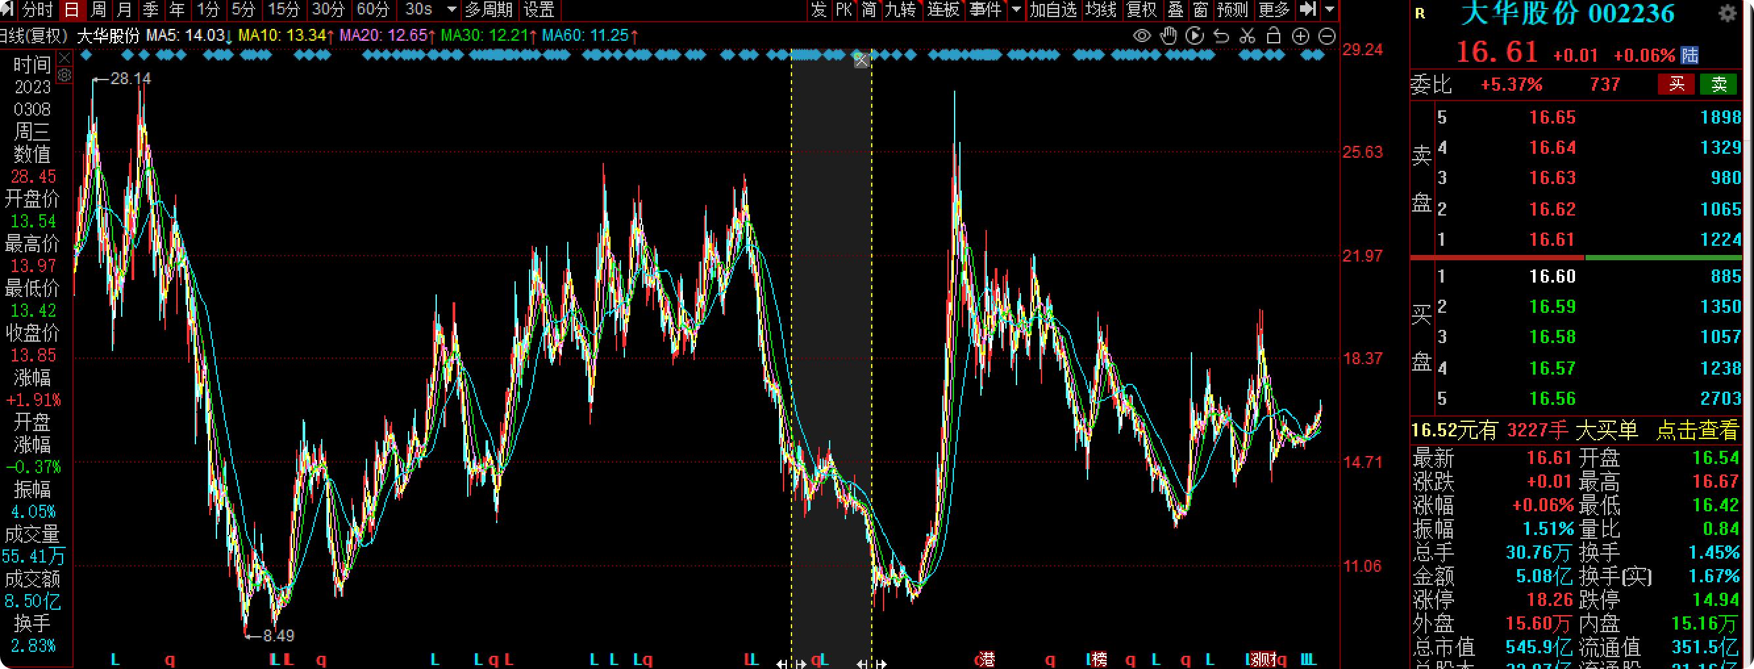Click the 窗 window button

coord(1201,9)
